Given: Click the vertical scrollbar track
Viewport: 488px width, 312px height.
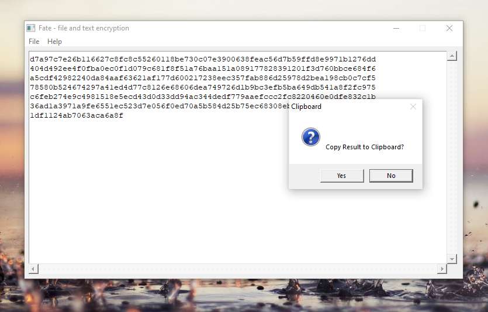Looking at the screenshot, I should coord(452,157).
